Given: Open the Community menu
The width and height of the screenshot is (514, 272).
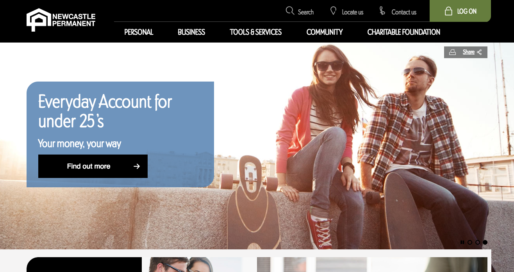Looking at the screenshot, I should [325, 32].
